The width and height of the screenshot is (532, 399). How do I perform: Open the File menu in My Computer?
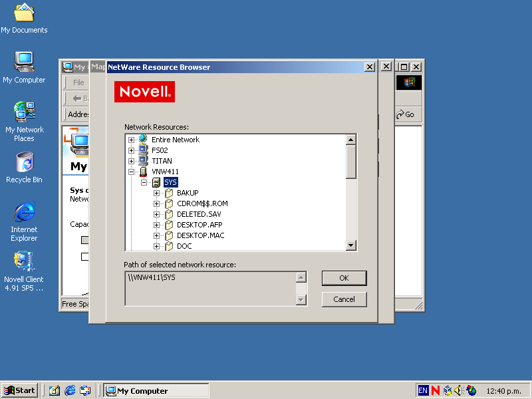pyautogui.click(x=78, y=82)
